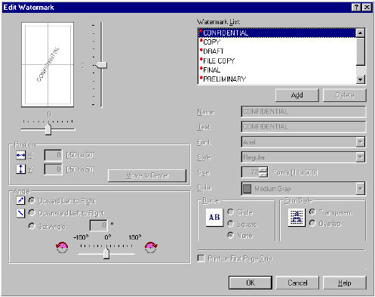Open the Style dropdown showing Regular
This screenshot has width=375, height=297.
click(360, 157)
